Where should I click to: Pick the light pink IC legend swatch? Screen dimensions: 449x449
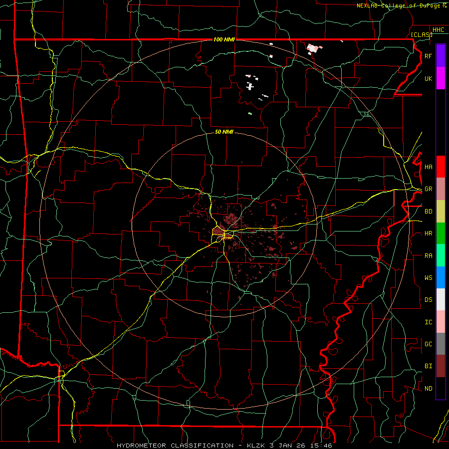pyautogui.click(x=441, y=322)
